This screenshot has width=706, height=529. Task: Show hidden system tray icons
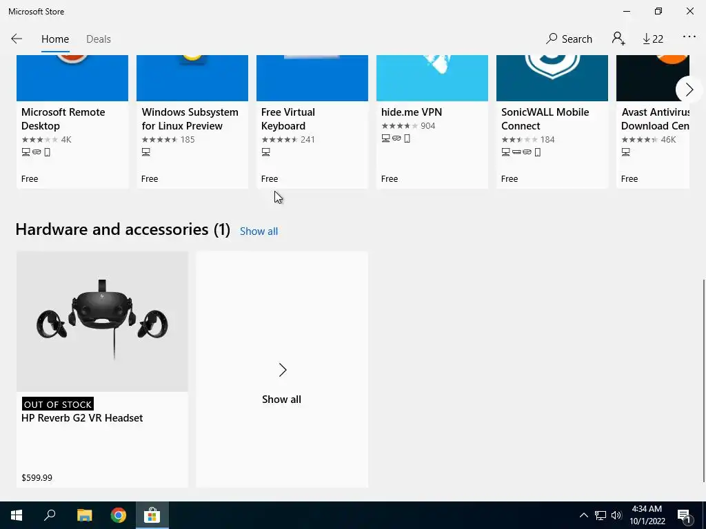[x=583, y=515]
